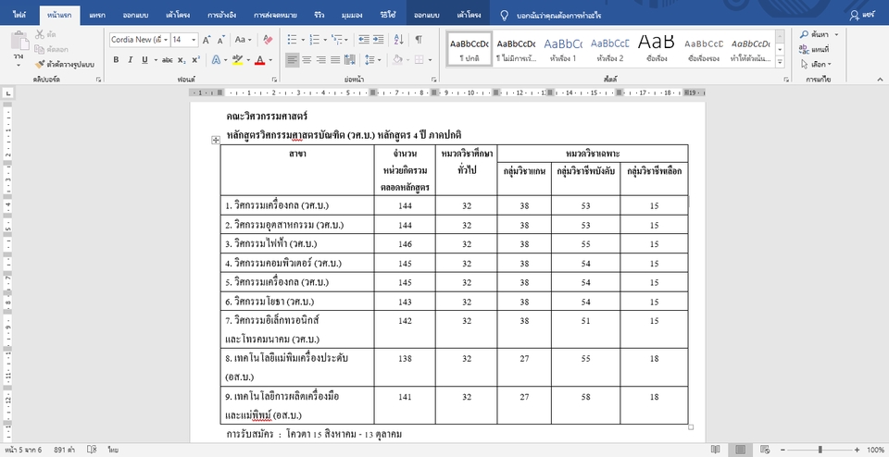889x457 pixels.
Task: Click Sort A-Z icon
Action: point(398,40)
